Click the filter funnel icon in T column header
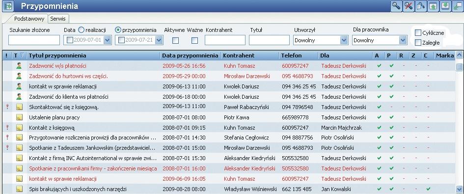The image size is (464, 194). (x=22, y=55)
